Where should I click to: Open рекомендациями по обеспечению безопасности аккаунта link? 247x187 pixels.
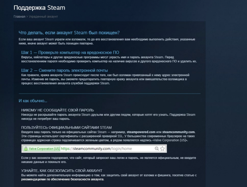(63, 179)
